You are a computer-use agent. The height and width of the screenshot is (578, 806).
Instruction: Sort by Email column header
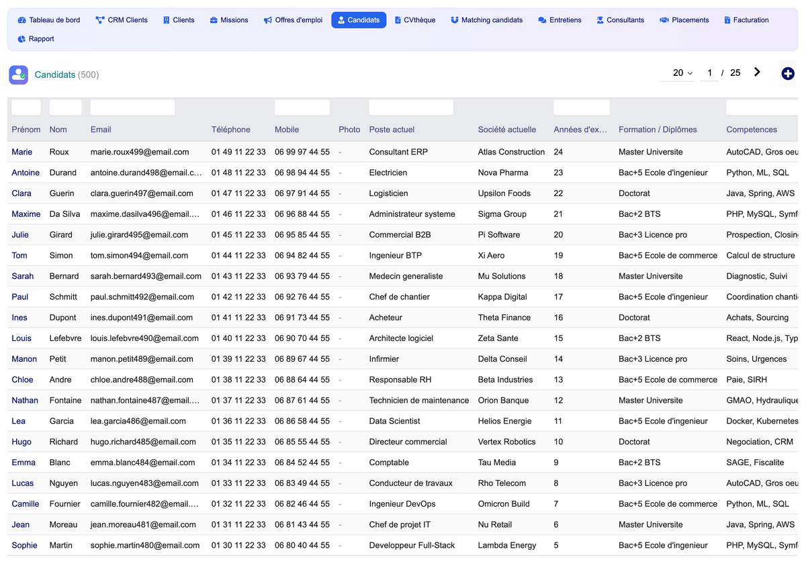click(101, 130)
